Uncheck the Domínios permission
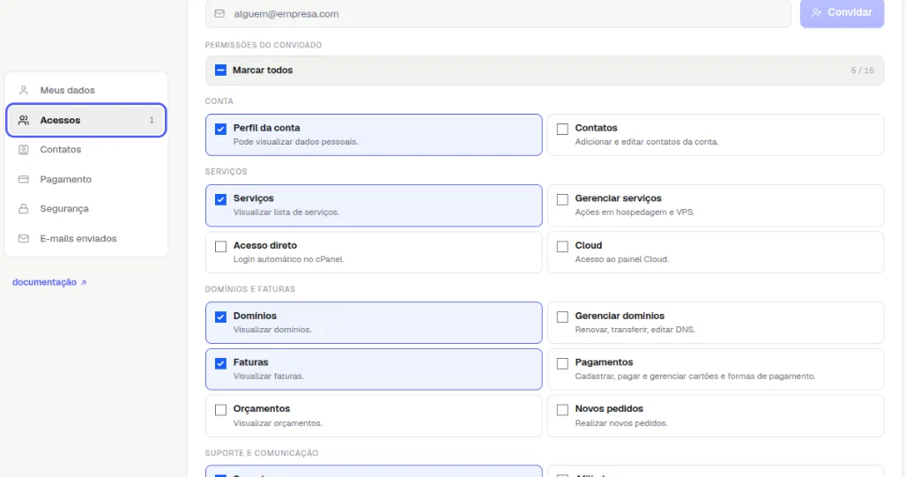Screen dimensions: 906x477 coord(220,317)
